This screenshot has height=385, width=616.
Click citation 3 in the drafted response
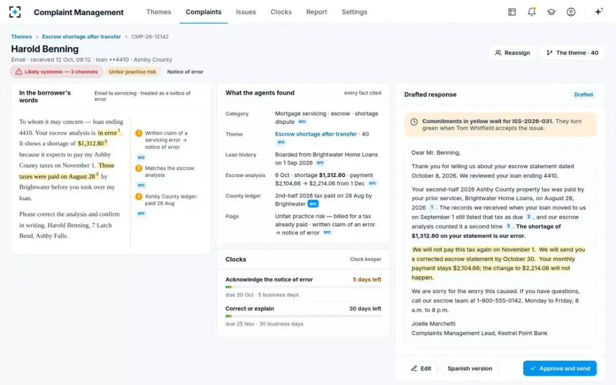click(508, 226)
